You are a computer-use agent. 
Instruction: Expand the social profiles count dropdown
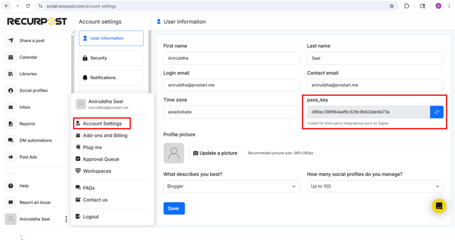tap(375, 186)
